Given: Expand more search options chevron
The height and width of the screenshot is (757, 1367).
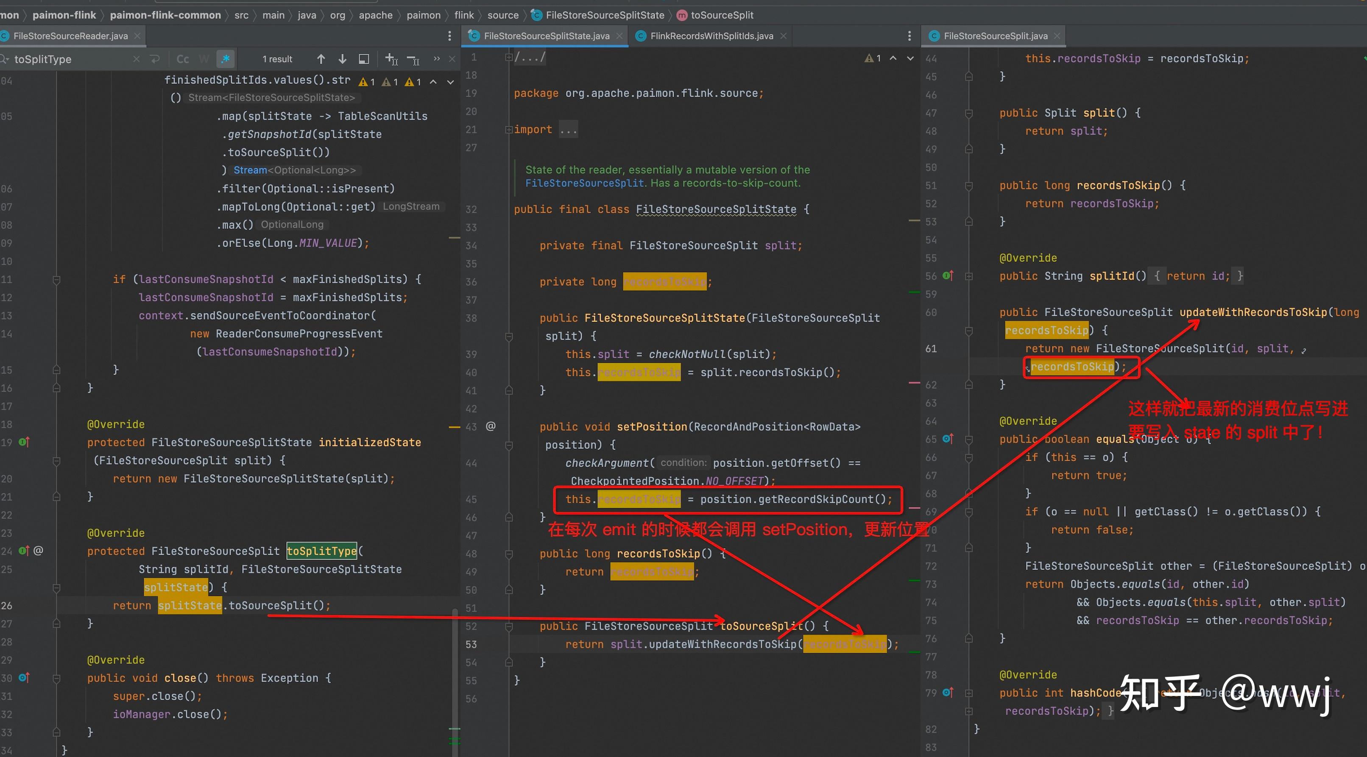Looking at the screenshot, I should 436,59.
